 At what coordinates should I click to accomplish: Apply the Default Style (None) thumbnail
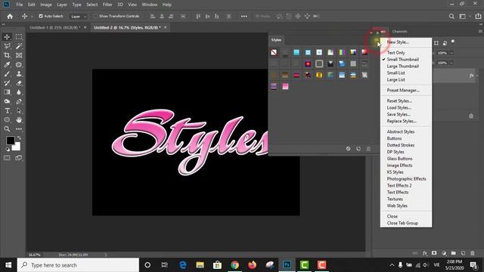click(274, 52)
